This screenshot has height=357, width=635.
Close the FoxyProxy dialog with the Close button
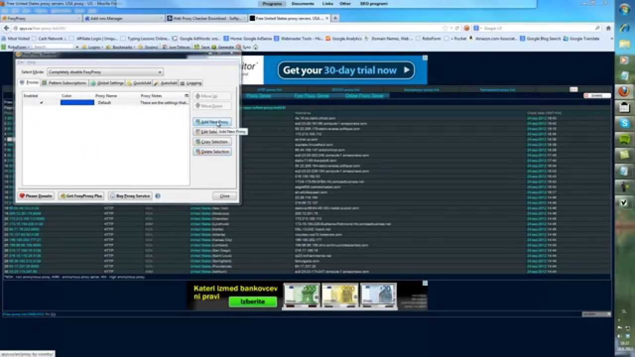tap(225, 196)
